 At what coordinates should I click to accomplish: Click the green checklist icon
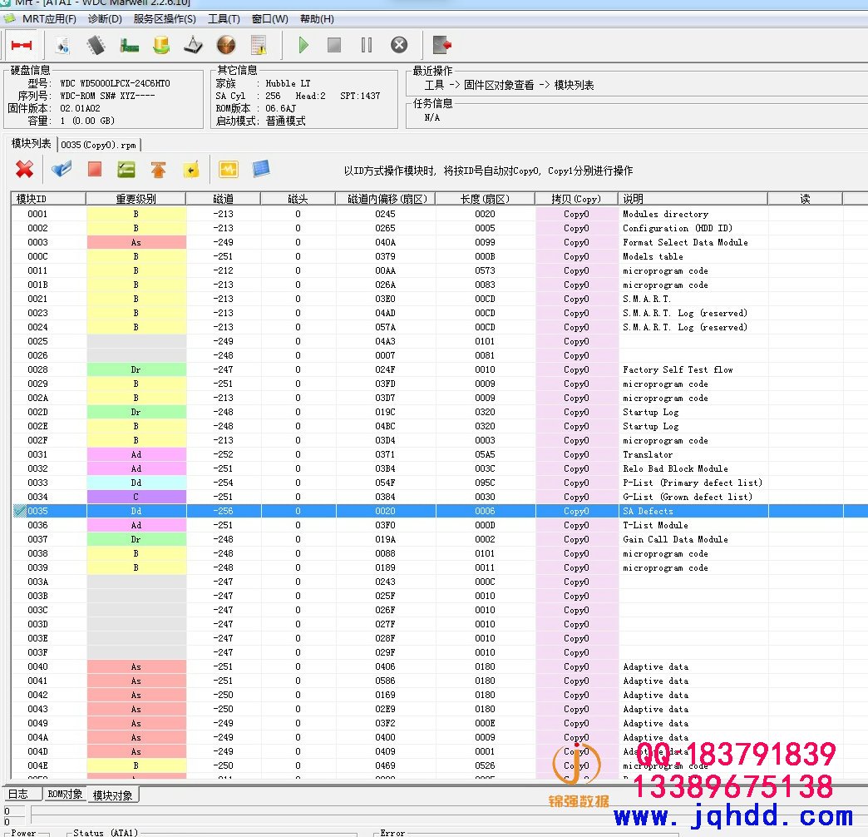[x=126, y=169]
